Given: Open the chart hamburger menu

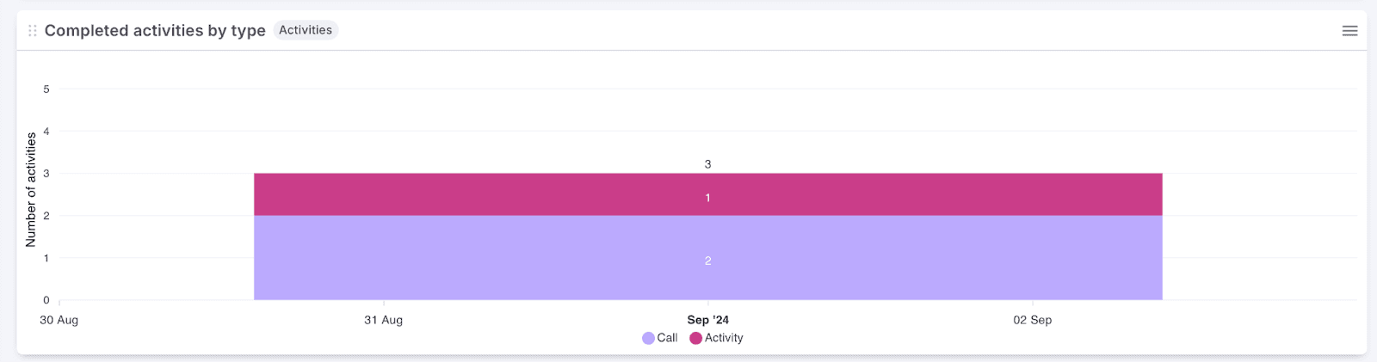Looking at the screenshot, I should pos(1349,31).
